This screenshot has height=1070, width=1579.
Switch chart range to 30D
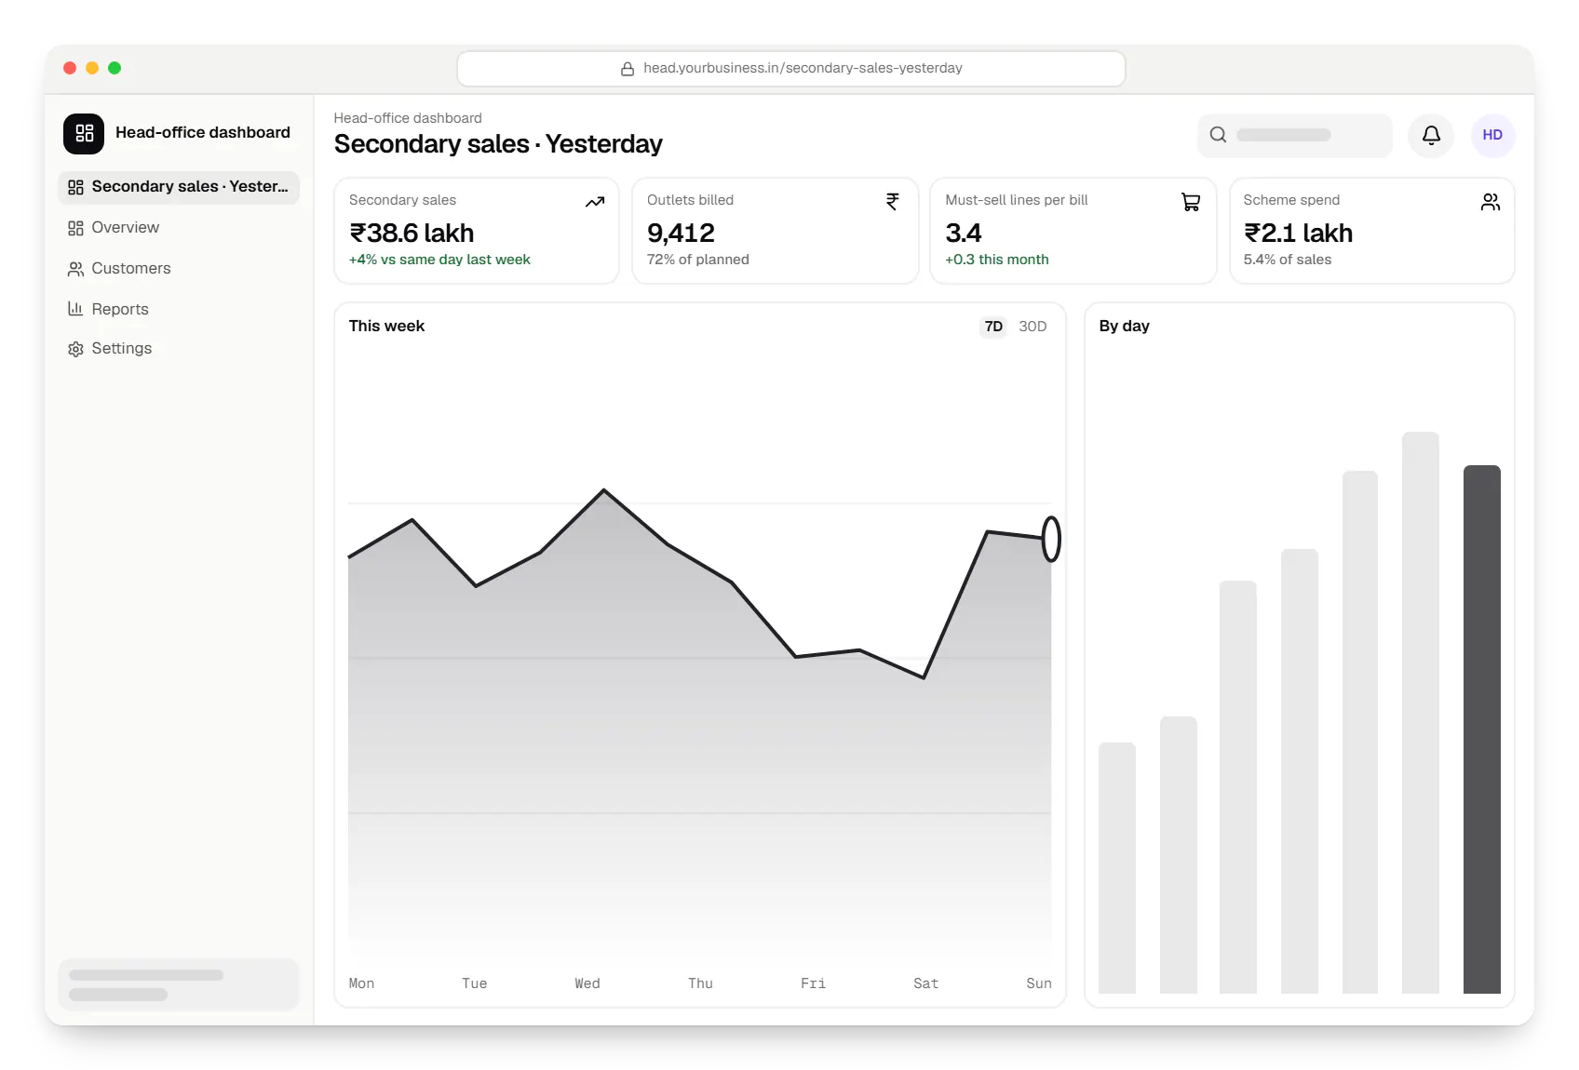1032,327
